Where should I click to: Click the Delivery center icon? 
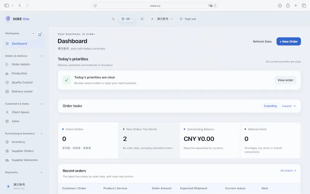pos(7,92)
